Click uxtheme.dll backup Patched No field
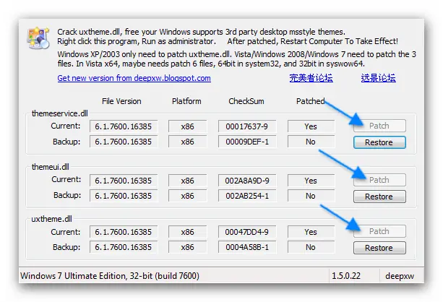The height and width of the screenshot is (302, 443). tap(311, 247)
